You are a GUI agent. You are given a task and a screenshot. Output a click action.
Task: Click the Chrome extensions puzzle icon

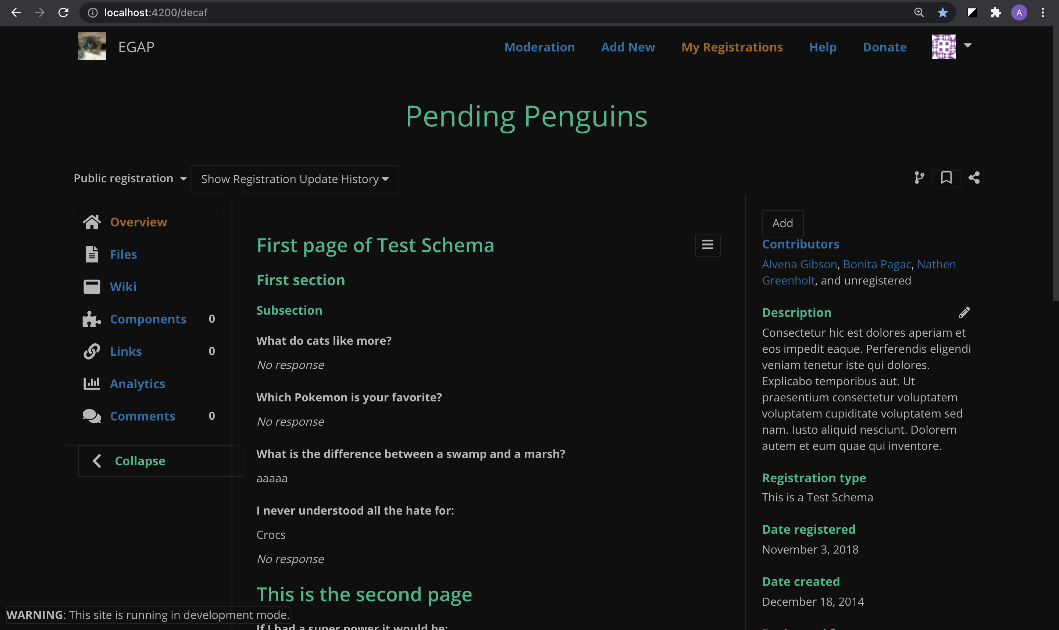(x=995, y=12)
